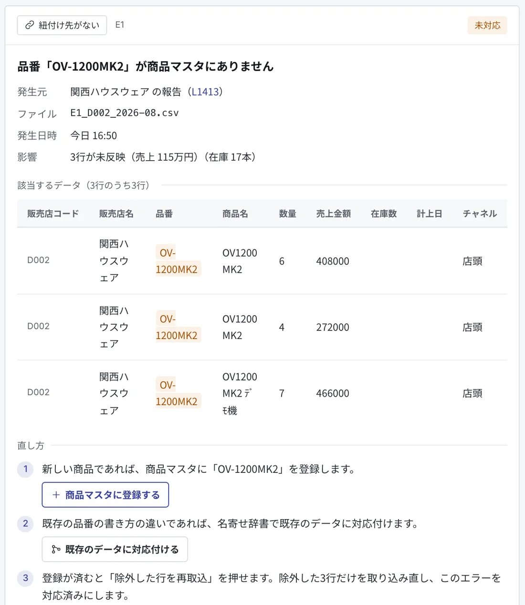Click the 売上金額 column header

[x=334, y=214]
